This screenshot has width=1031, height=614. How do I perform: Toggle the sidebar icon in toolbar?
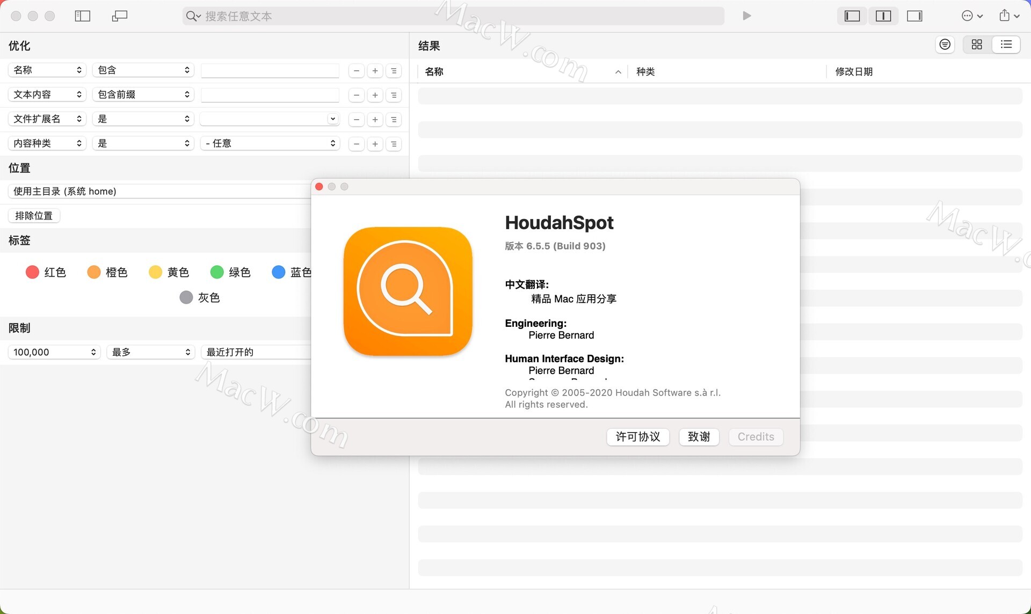coord(82,16)
